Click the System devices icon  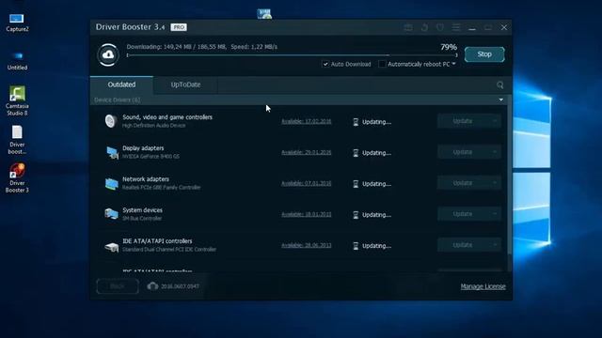(111, 214)
